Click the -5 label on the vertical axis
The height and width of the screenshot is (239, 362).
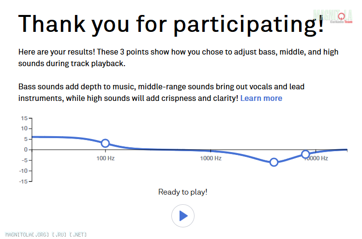click(x=25, y=160)
